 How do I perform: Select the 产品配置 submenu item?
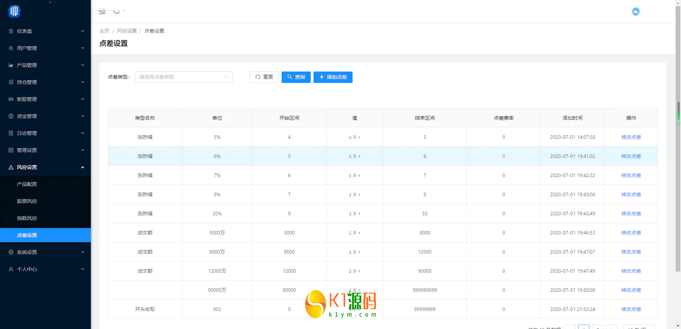pos(27,184)
